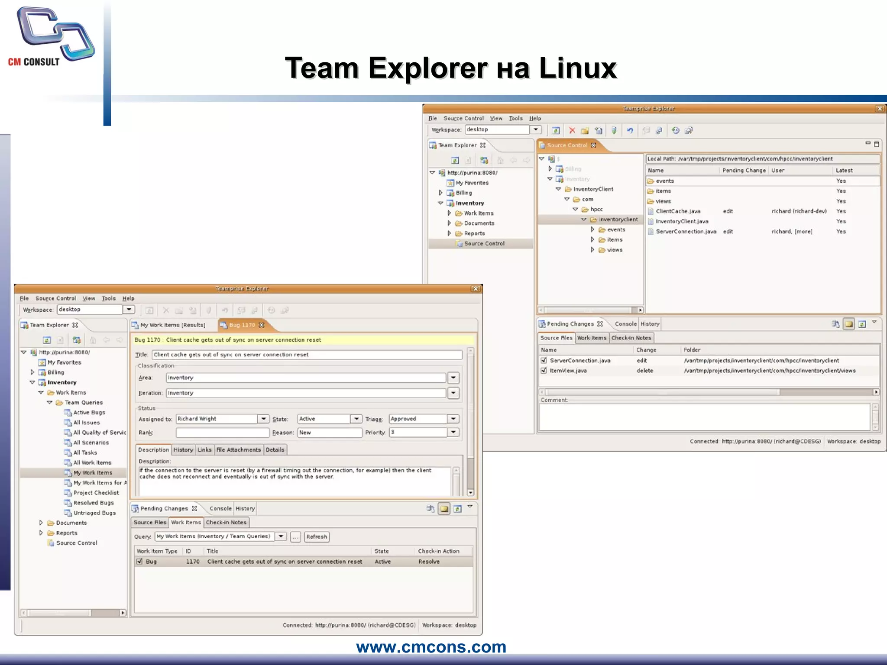Click into the check-in Comment box in the Source Control window
Screen dimensions: 887x665
point(704,417)
